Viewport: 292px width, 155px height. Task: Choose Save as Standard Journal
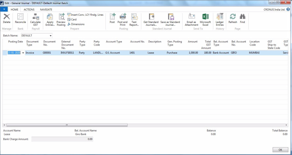[x=170, y=20]
